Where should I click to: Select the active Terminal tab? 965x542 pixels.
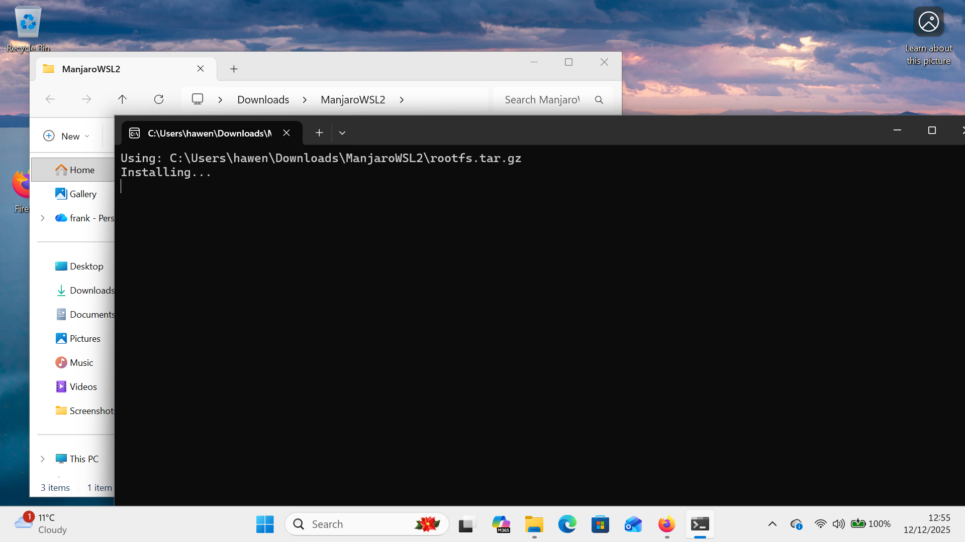click(x=209, y=133)
